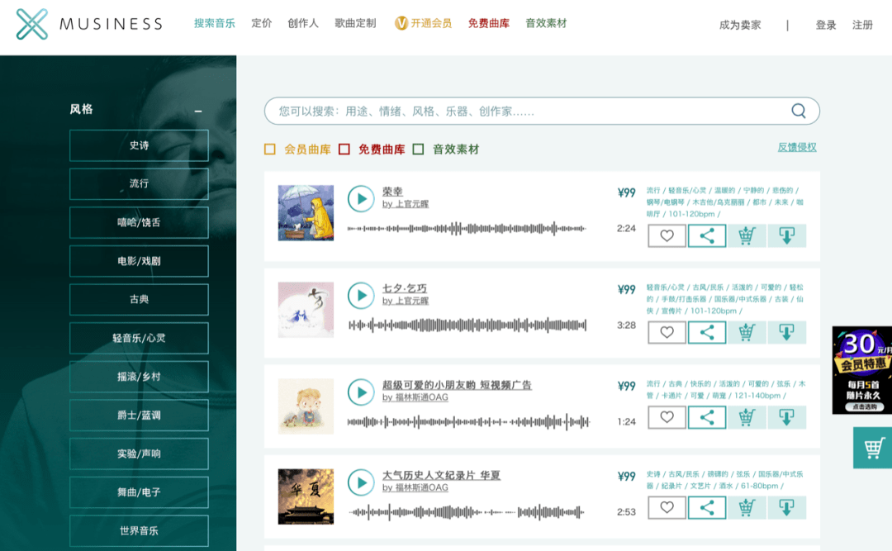Add 超级可爱的小朋友哟 track to cart
Image resolution: width=892 pixels, height=551 pixels.
tap(747, 417)
